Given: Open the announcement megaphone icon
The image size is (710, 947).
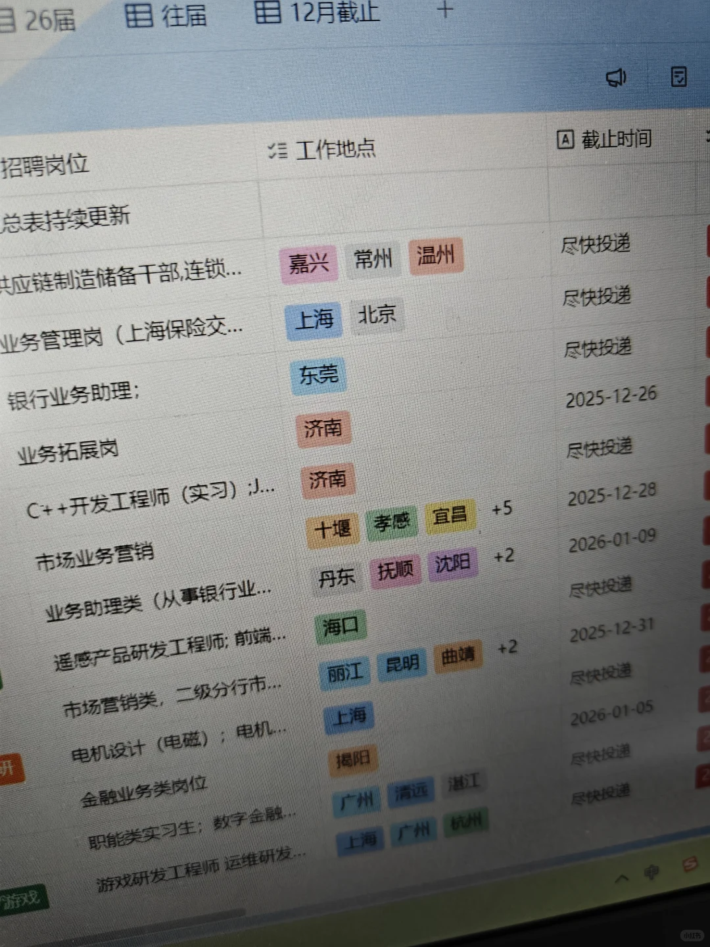Looking at the screenshot, I should click(615, 77).
